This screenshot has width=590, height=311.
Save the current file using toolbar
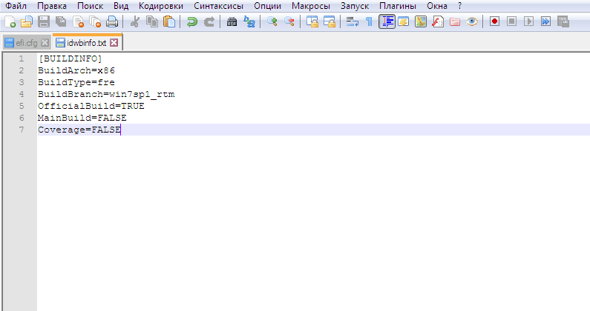(44, 21)
